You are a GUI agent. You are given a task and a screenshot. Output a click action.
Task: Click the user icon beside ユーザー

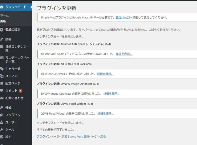[2, 122]
